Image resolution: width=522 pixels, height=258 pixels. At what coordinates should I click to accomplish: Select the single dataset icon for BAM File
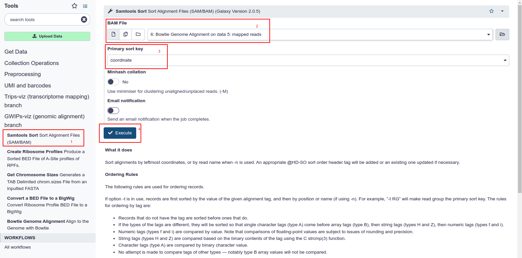113,34
